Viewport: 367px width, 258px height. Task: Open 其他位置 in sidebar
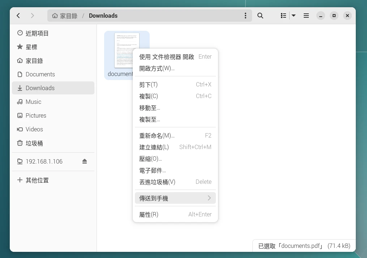(37, 180)
